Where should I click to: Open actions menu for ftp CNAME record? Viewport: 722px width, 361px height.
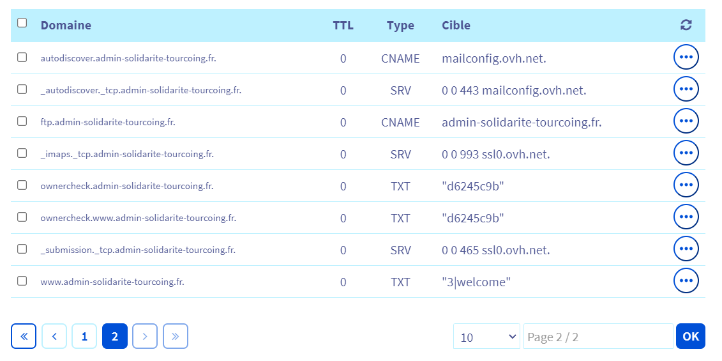[686, 121]
